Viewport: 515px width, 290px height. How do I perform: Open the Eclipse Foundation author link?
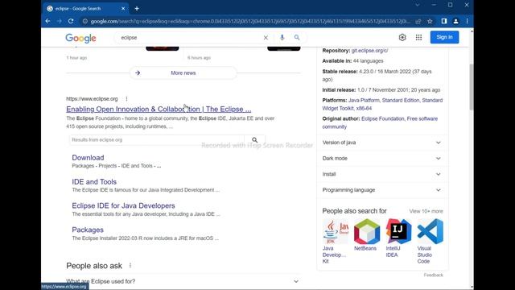tap(383, 118)
